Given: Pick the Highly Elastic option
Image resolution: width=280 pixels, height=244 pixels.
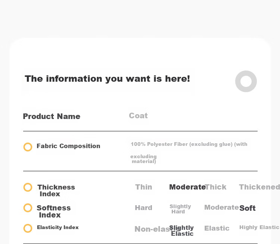Looking at the screenshot, I should (x=259, y=227).
